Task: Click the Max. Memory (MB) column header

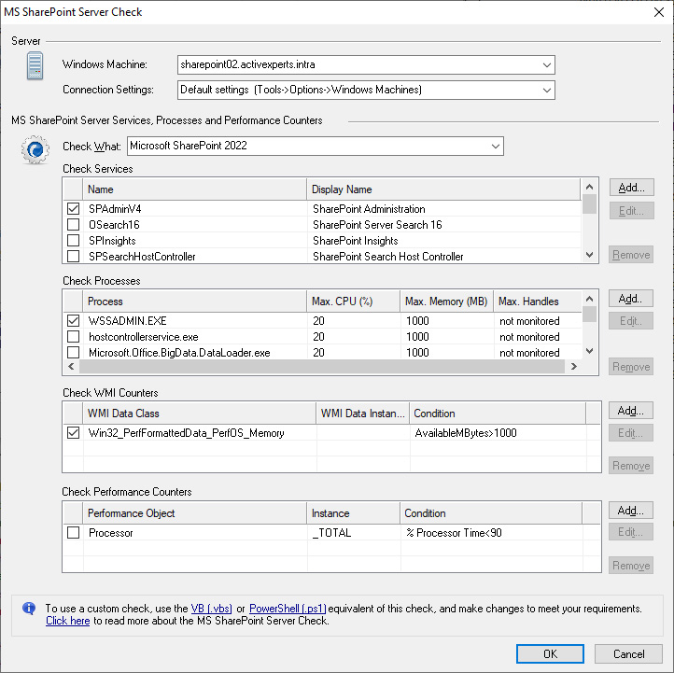Action: (446, 301)
